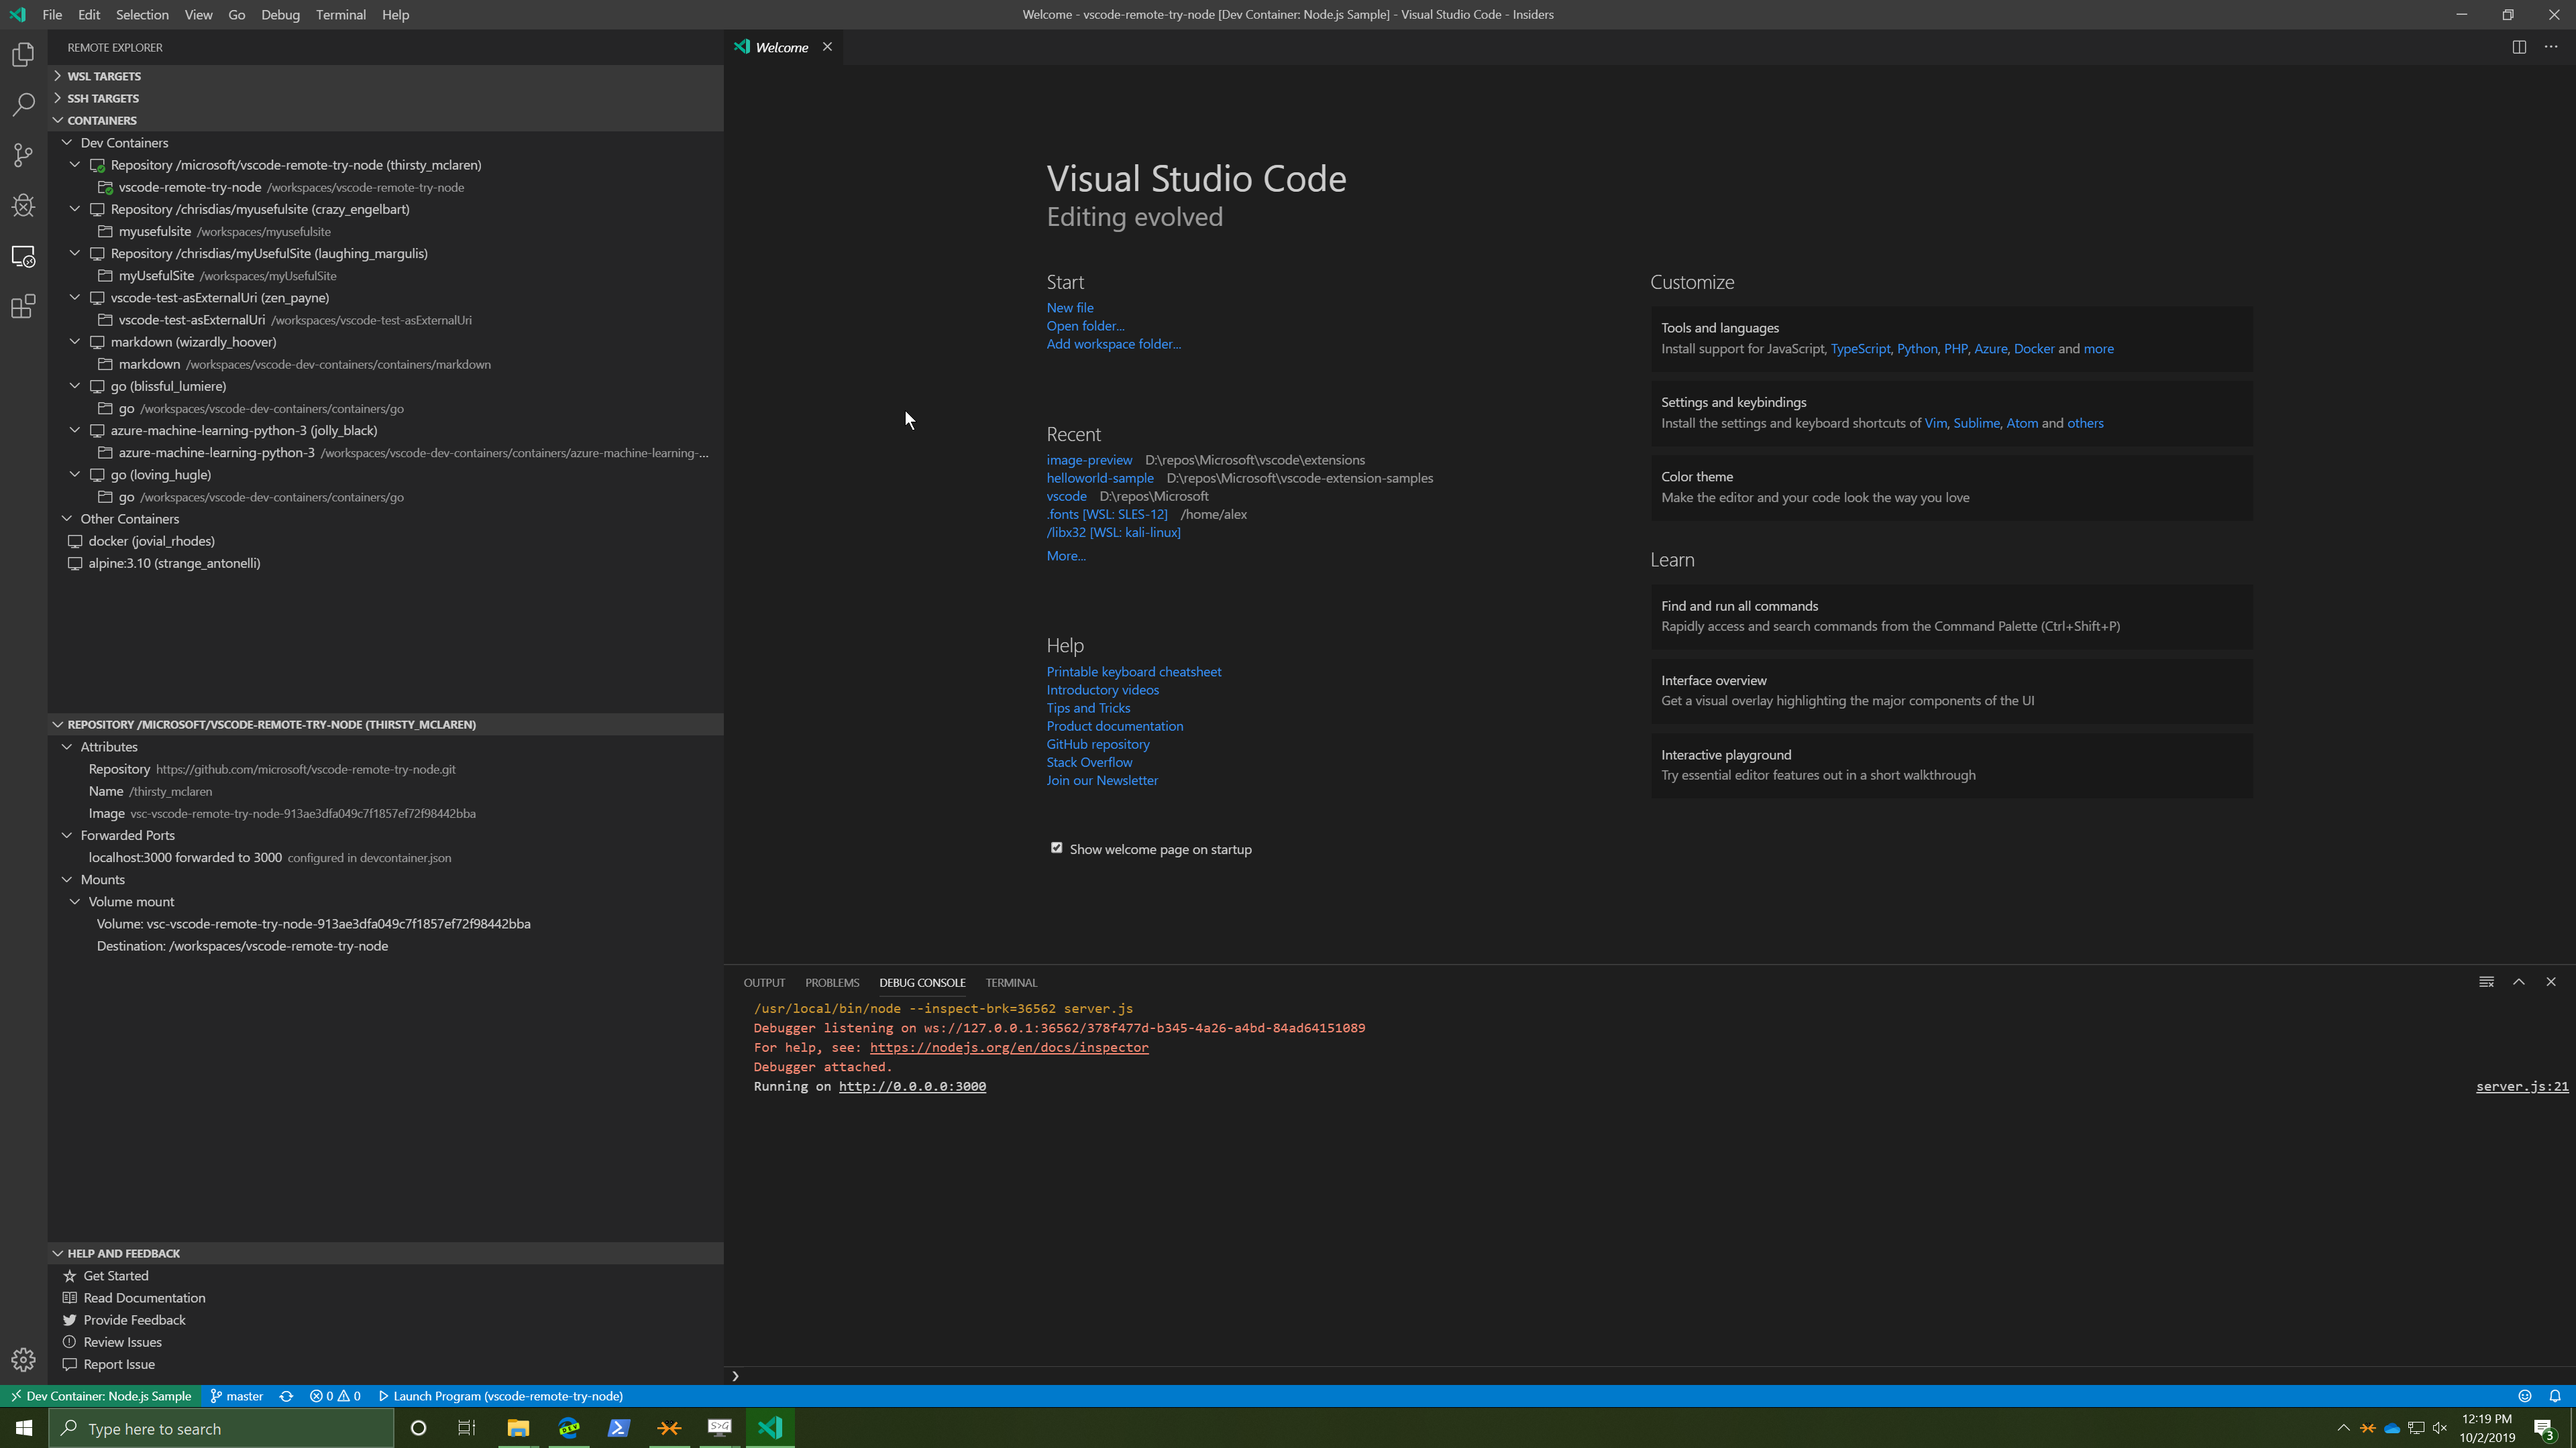
Task: Collapse the Forwarded Ports node
Action: [x=67, y=835]
